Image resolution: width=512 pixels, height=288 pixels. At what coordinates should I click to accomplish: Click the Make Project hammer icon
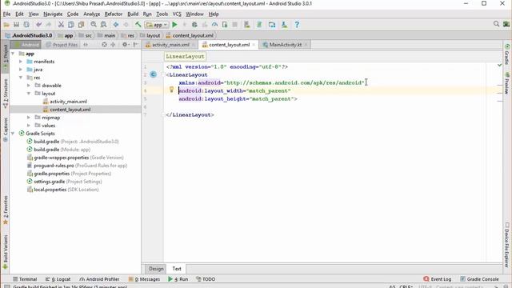(x=138, y=25)
